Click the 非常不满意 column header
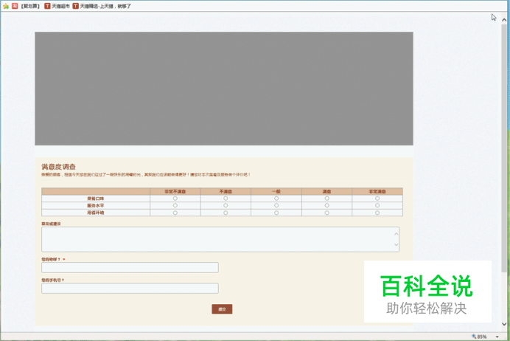 point(175,191)
